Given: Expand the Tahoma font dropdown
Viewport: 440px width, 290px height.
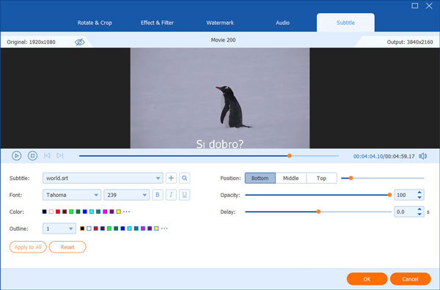Looking at the screenshot, I should click(x=72, y=195).
